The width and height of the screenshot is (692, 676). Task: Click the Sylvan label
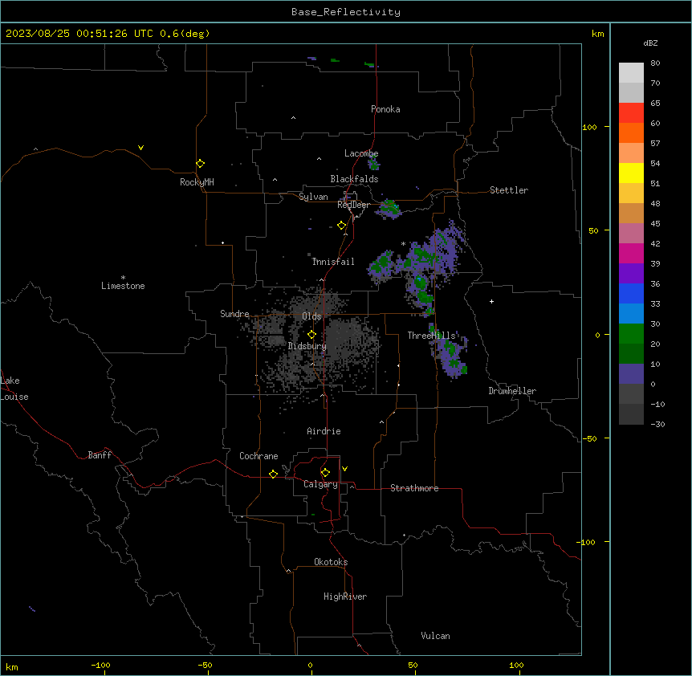click(313, 197)
